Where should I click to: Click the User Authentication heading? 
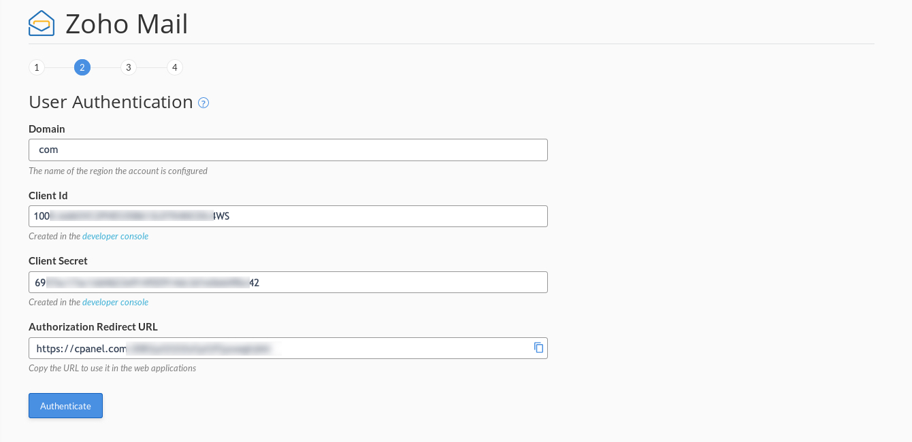[111, 102]
